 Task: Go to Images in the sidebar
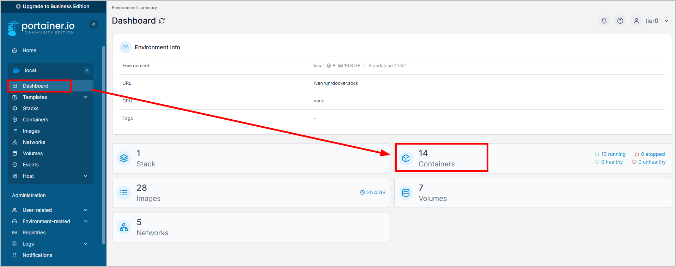click(x=31, y=131)
